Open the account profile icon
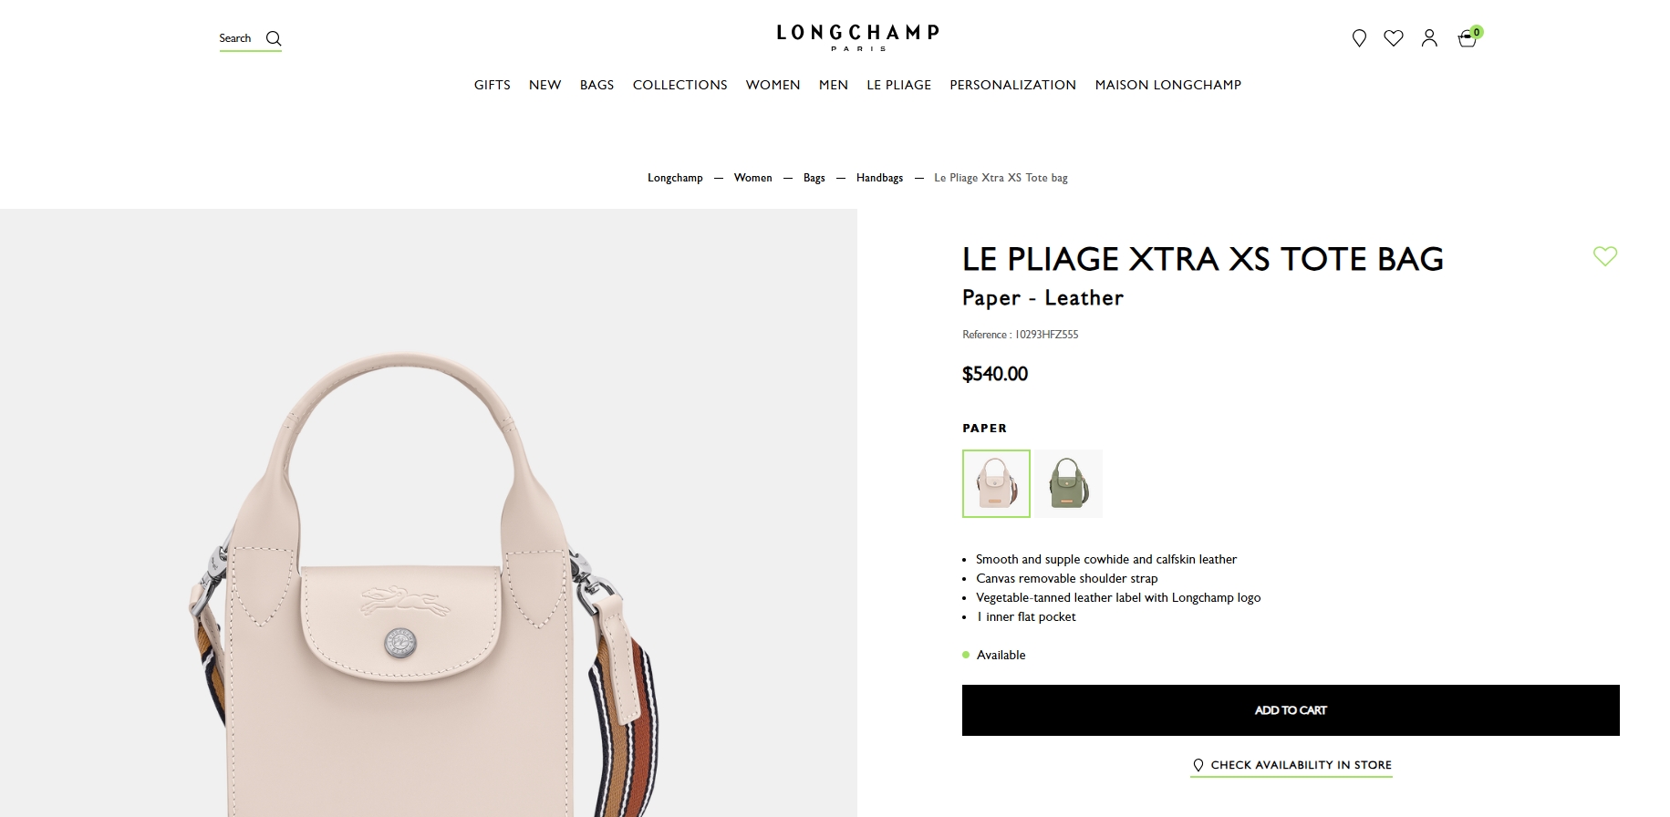Screen dimensions: 1670x817 1429,38
